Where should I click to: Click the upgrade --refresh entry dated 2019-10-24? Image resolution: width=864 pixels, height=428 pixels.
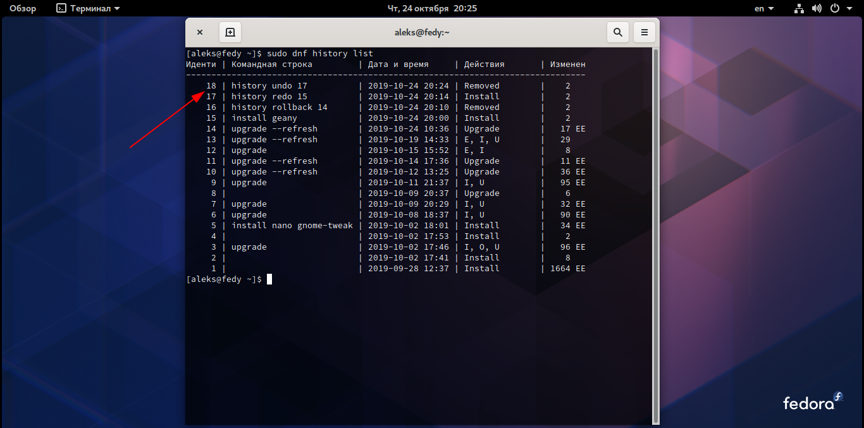[x=272, y=128]
